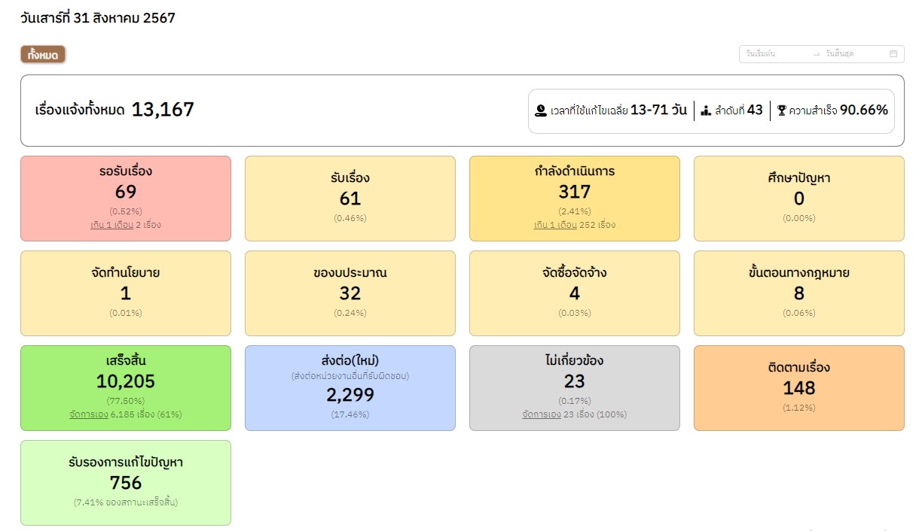Click เกิน 1 เดือน link with 252 เรื่อง
This screenshot has height=531, width=922.
tap(555, 225)
